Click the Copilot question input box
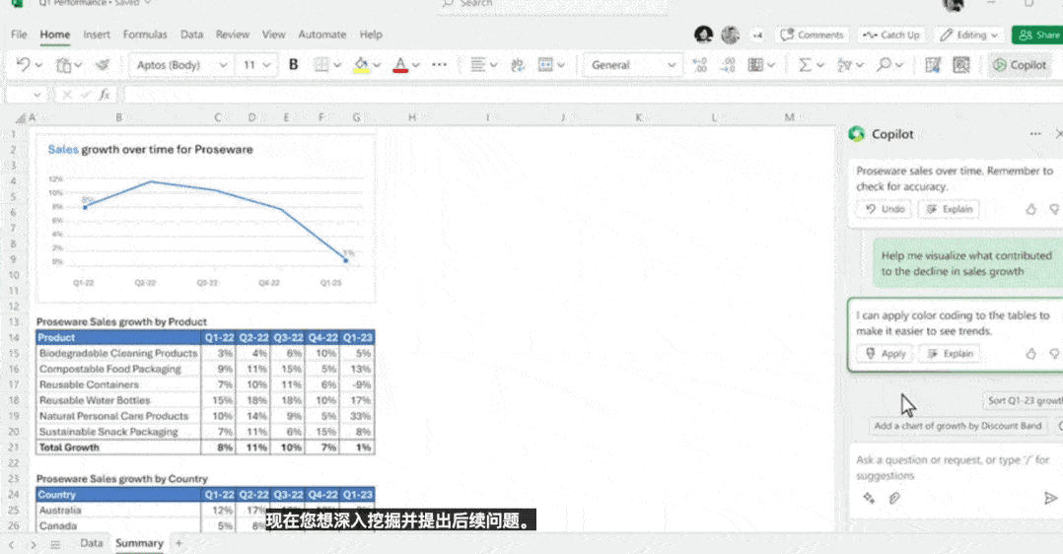The height and width of the screenshot is (554, 1063). [947, 466]
